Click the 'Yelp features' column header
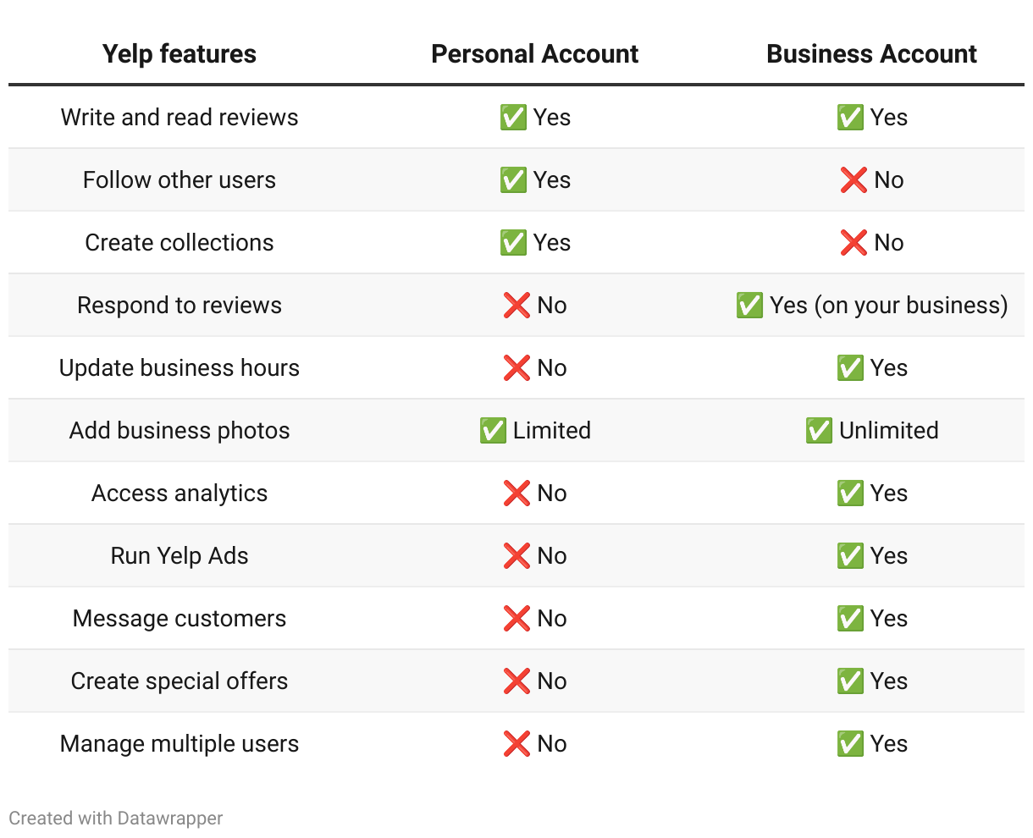This screenshot has height=838, width=1033. click(180, 54)
